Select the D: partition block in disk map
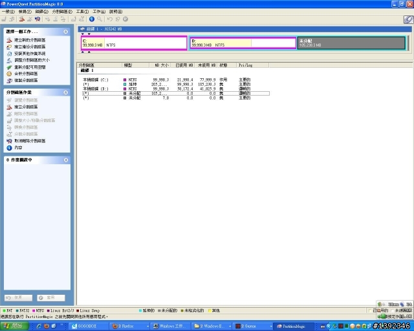Screen dimensions: 414x331 point(243,43)
